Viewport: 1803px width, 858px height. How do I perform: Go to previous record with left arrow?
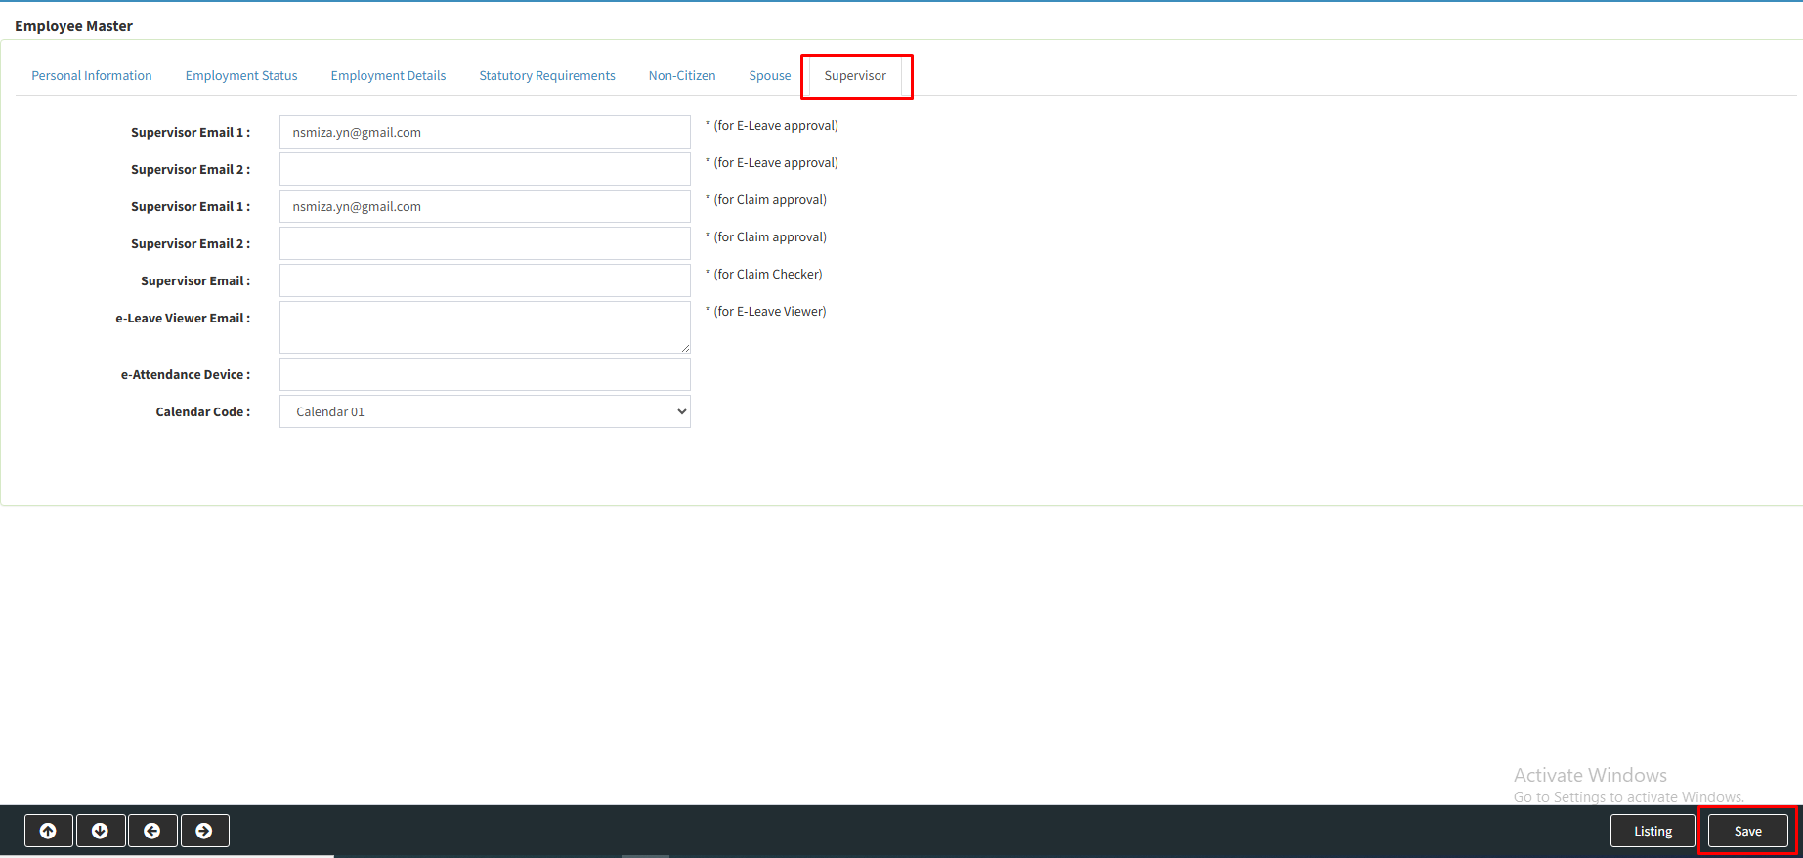pyautogui.click(x=152, y=831)
